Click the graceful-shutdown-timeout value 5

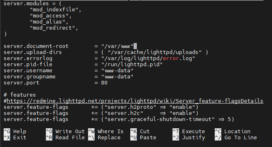point(229,119)
